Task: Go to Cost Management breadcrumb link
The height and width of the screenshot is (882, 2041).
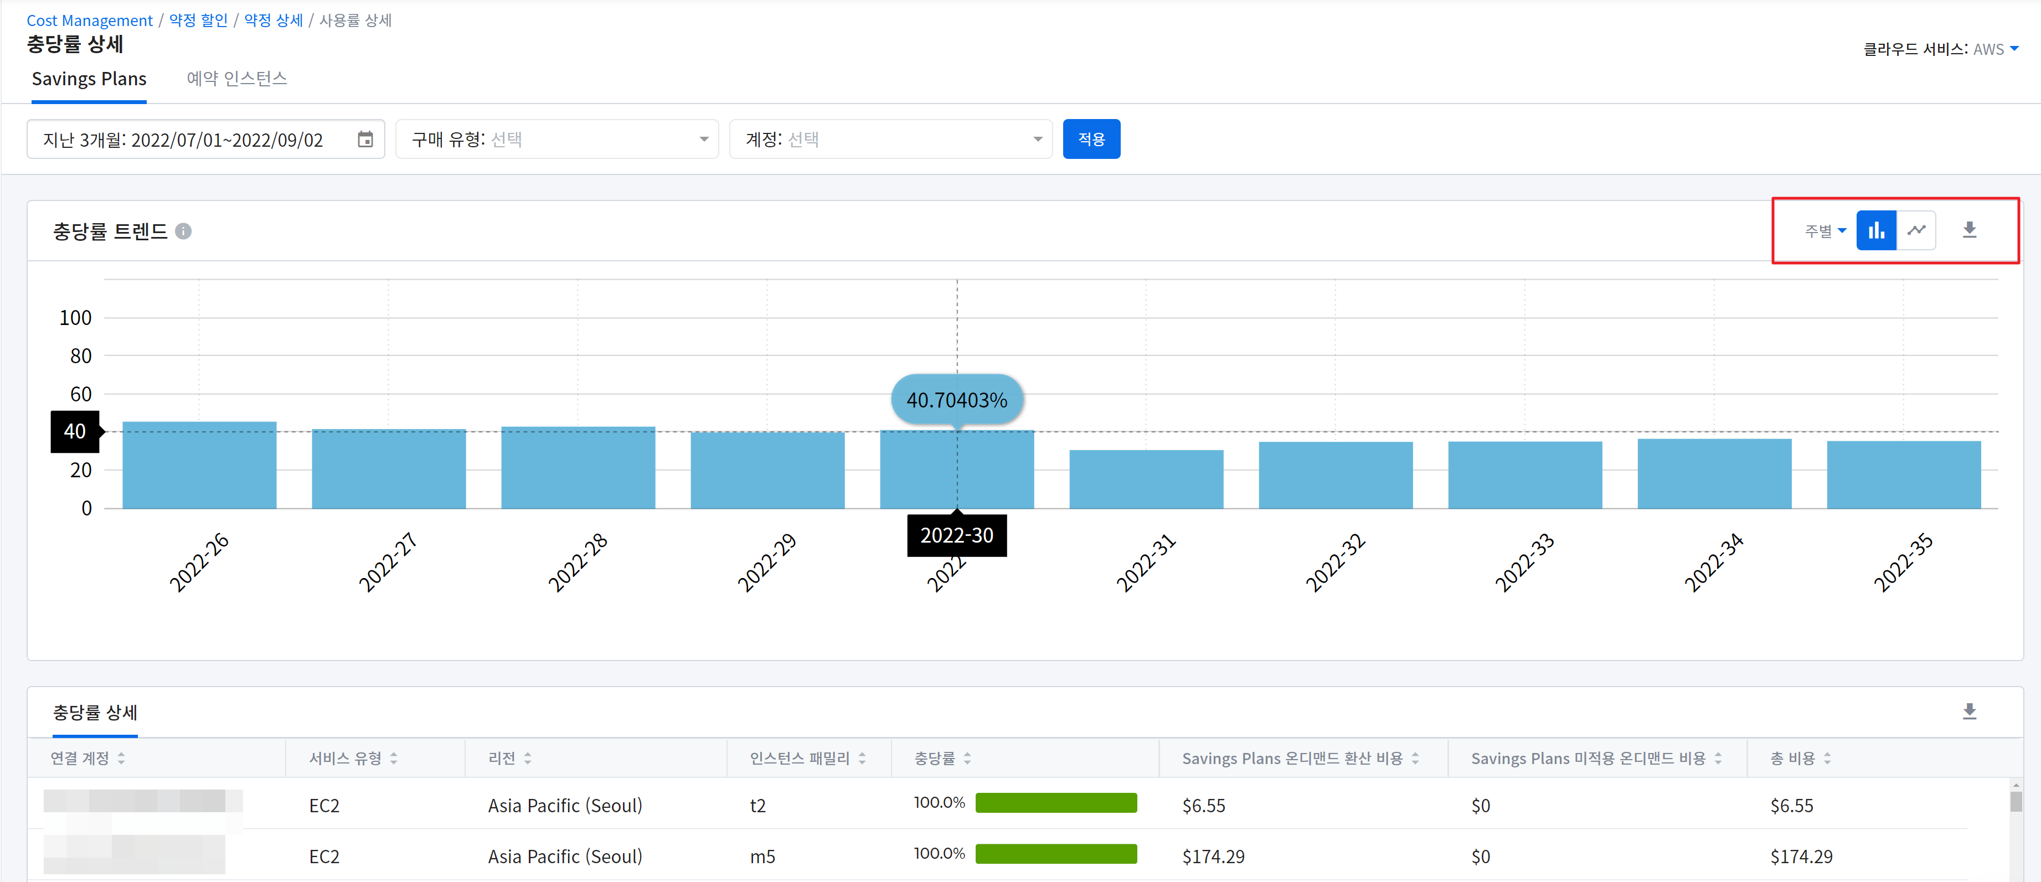Action: tap(90, 20)
